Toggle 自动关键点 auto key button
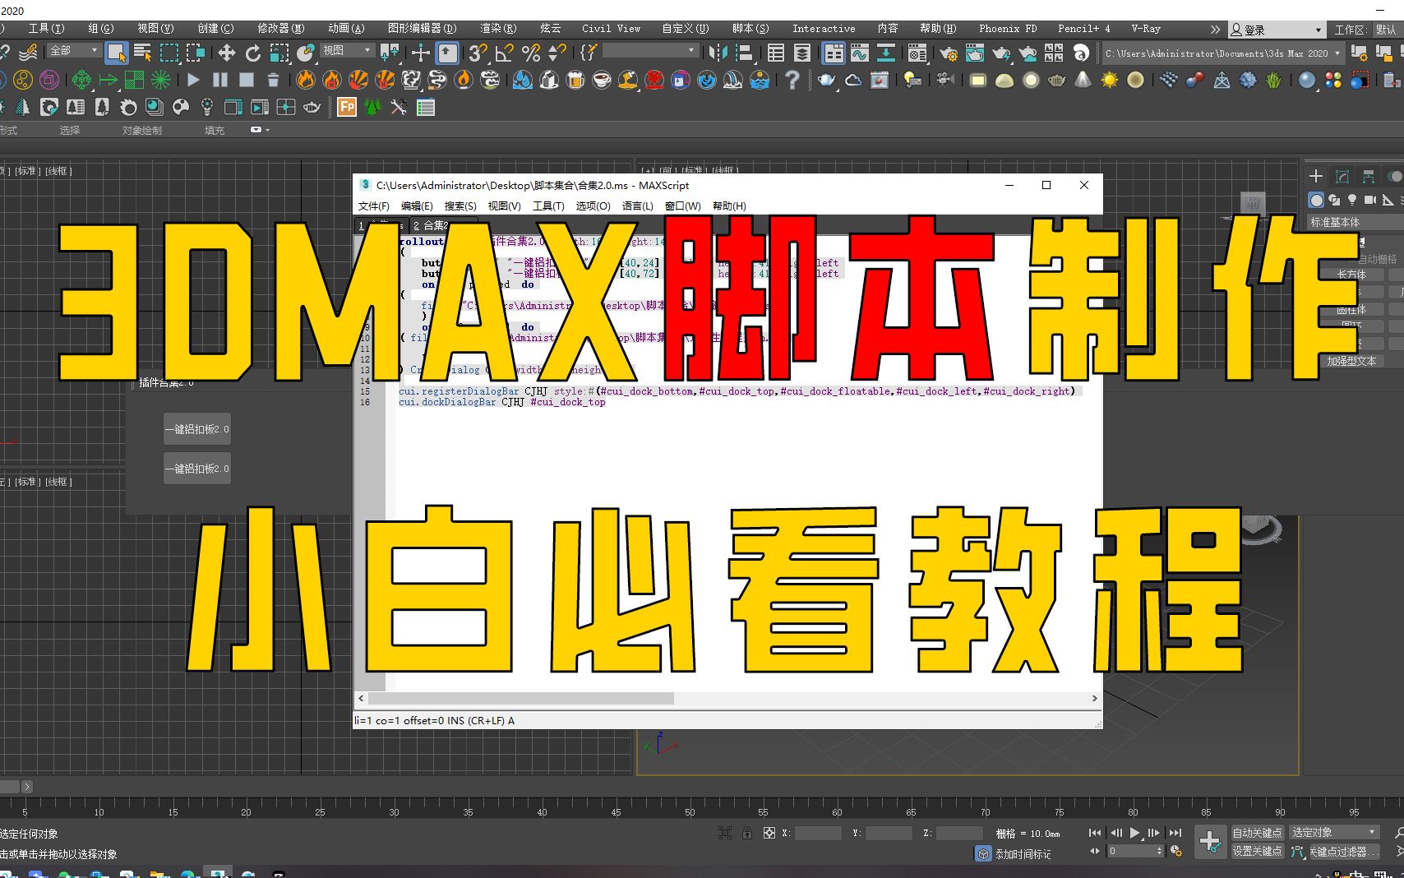1404x878 pixels. click(1257, 833)
